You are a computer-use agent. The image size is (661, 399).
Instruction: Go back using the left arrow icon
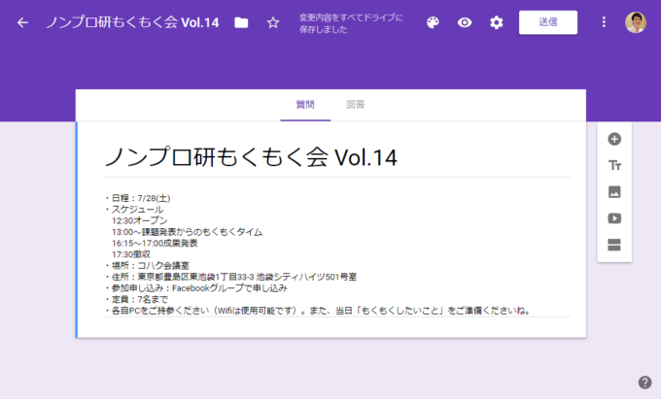(22, 22)
